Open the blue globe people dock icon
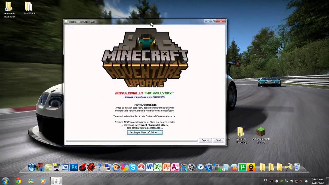 tap(32, 168)
